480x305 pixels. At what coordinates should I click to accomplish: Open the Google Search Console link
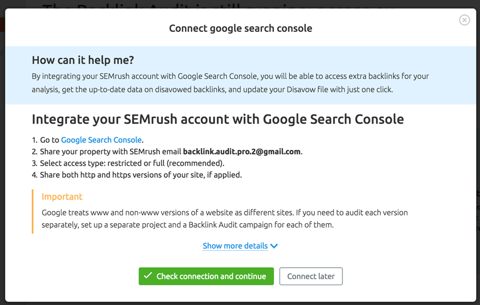click(101, 140)
